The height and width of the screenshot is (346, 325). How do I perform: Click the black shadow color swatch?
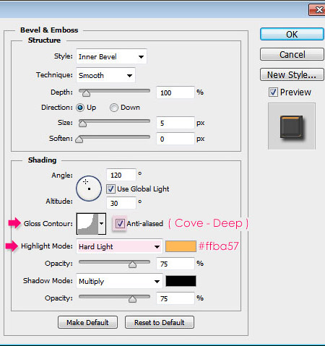181,281
